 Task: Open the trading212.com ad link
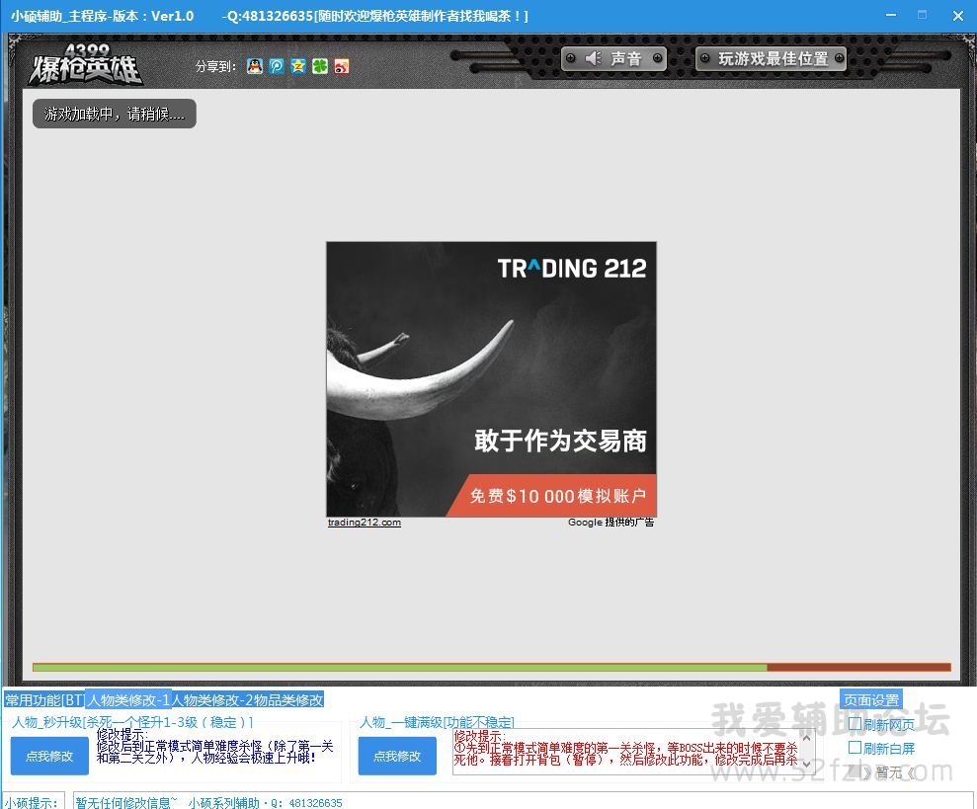click(365, 523)
